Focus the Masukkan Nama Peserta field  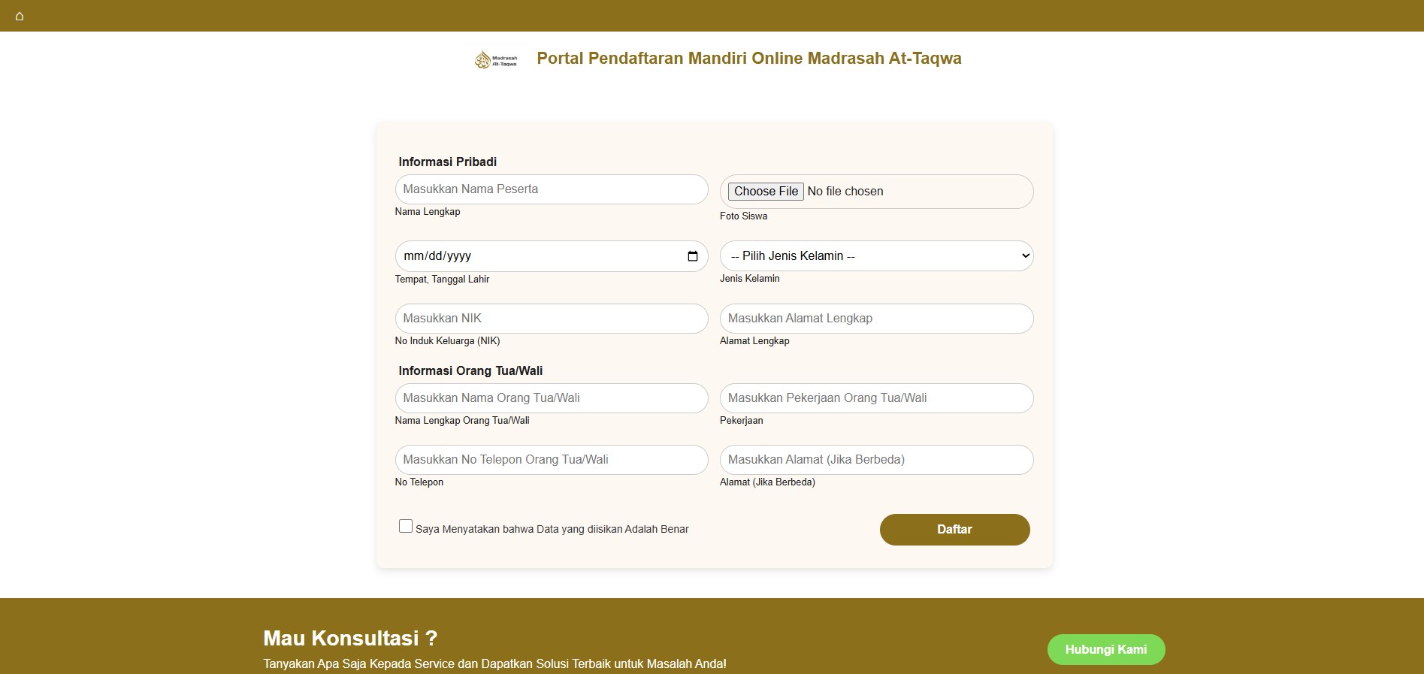click(x=551, y=189)
